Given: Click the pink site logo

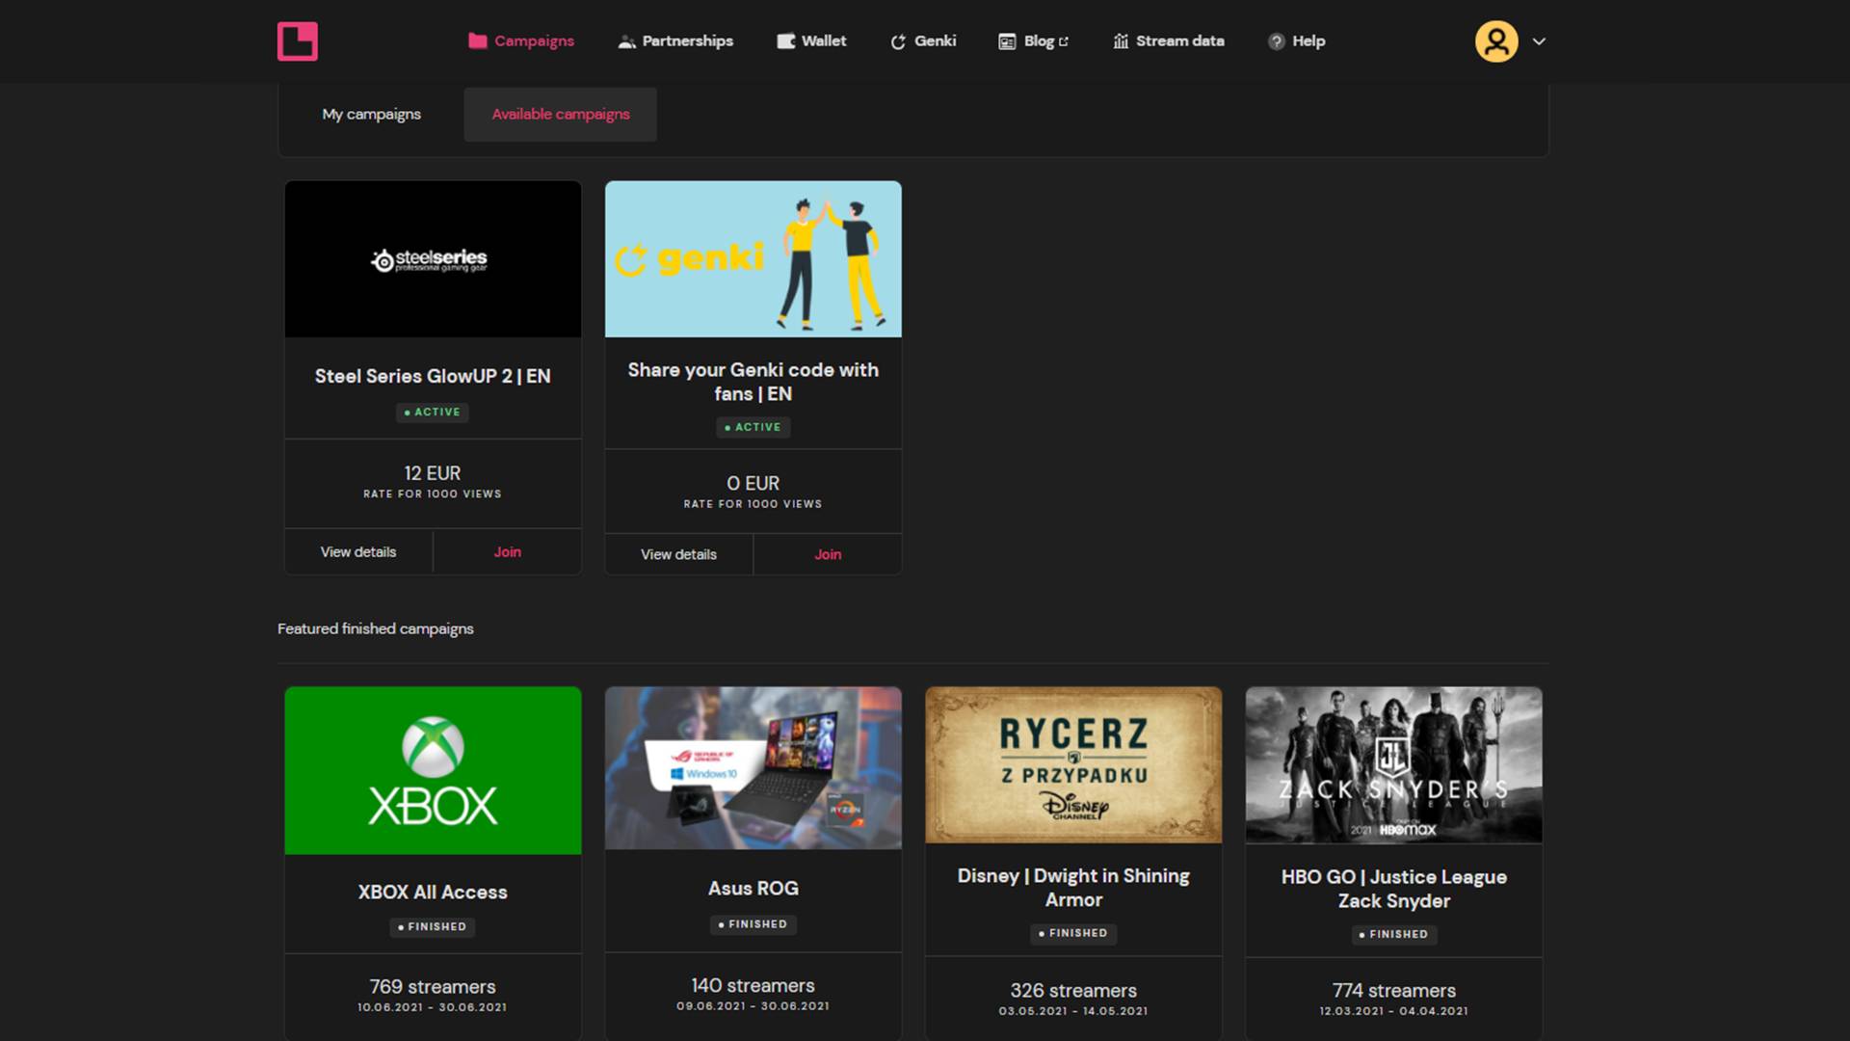Looking at the screenshot, I should (x=297, y=41).
